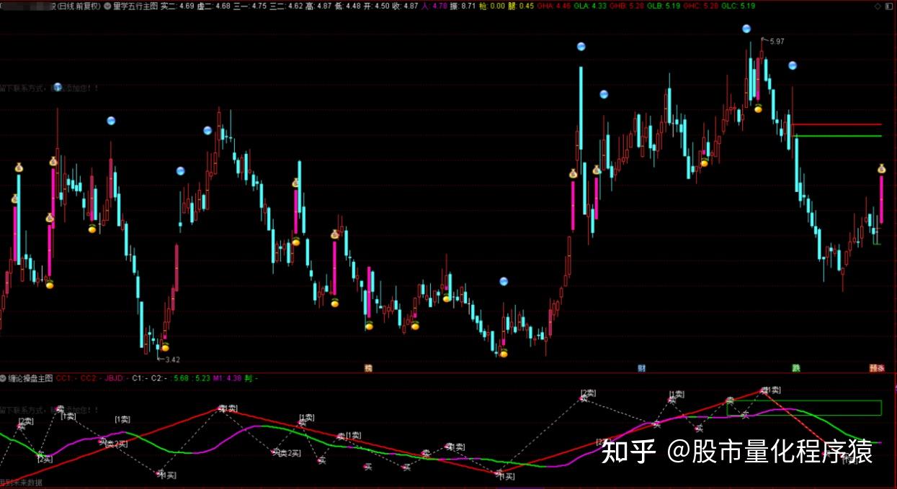Click the magenta M1: 4.38 value in lower panel
This screenshot has height=489, width=897.
(x=227, y=378)
